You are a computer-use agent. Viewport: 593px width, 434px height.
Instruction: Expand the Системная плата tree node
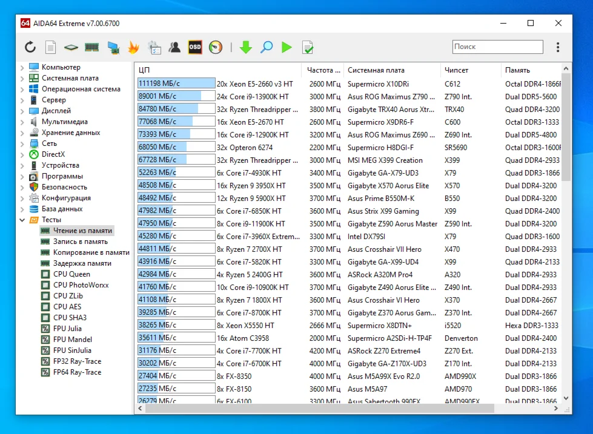tap(22, 78)
